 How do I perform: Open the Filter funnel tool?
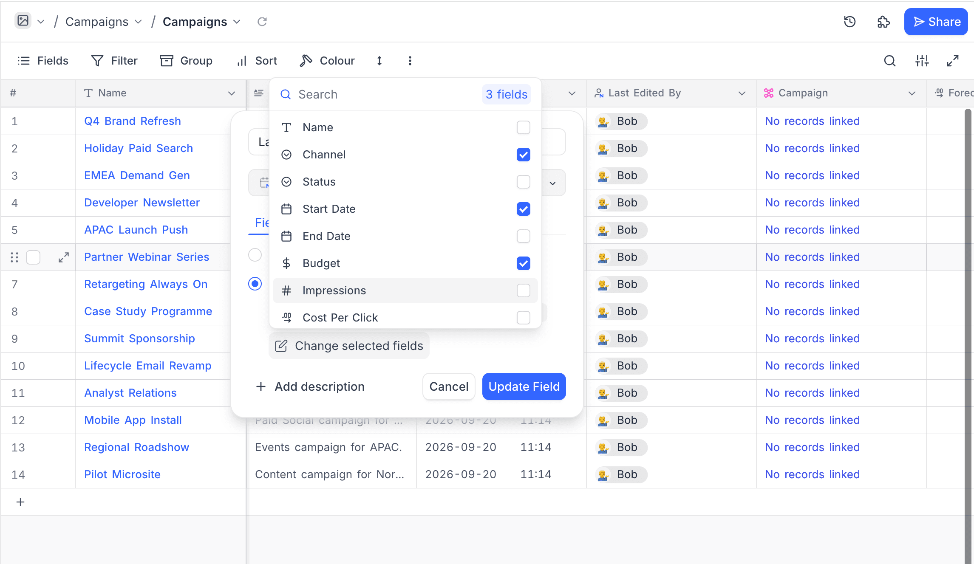114,61
